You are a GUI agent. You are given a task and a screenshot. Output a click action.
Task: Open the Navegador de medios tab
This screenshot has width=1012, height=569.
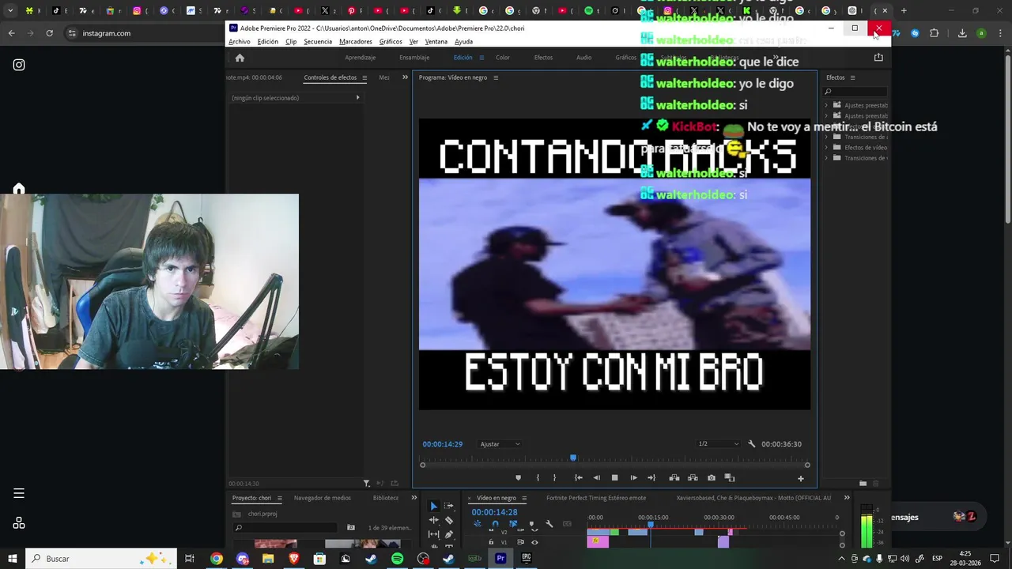323,498
